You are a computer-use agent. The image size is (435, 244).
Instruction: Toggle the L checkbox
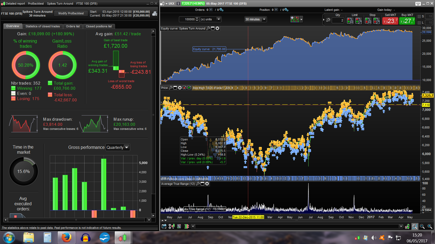click(419, 23)
